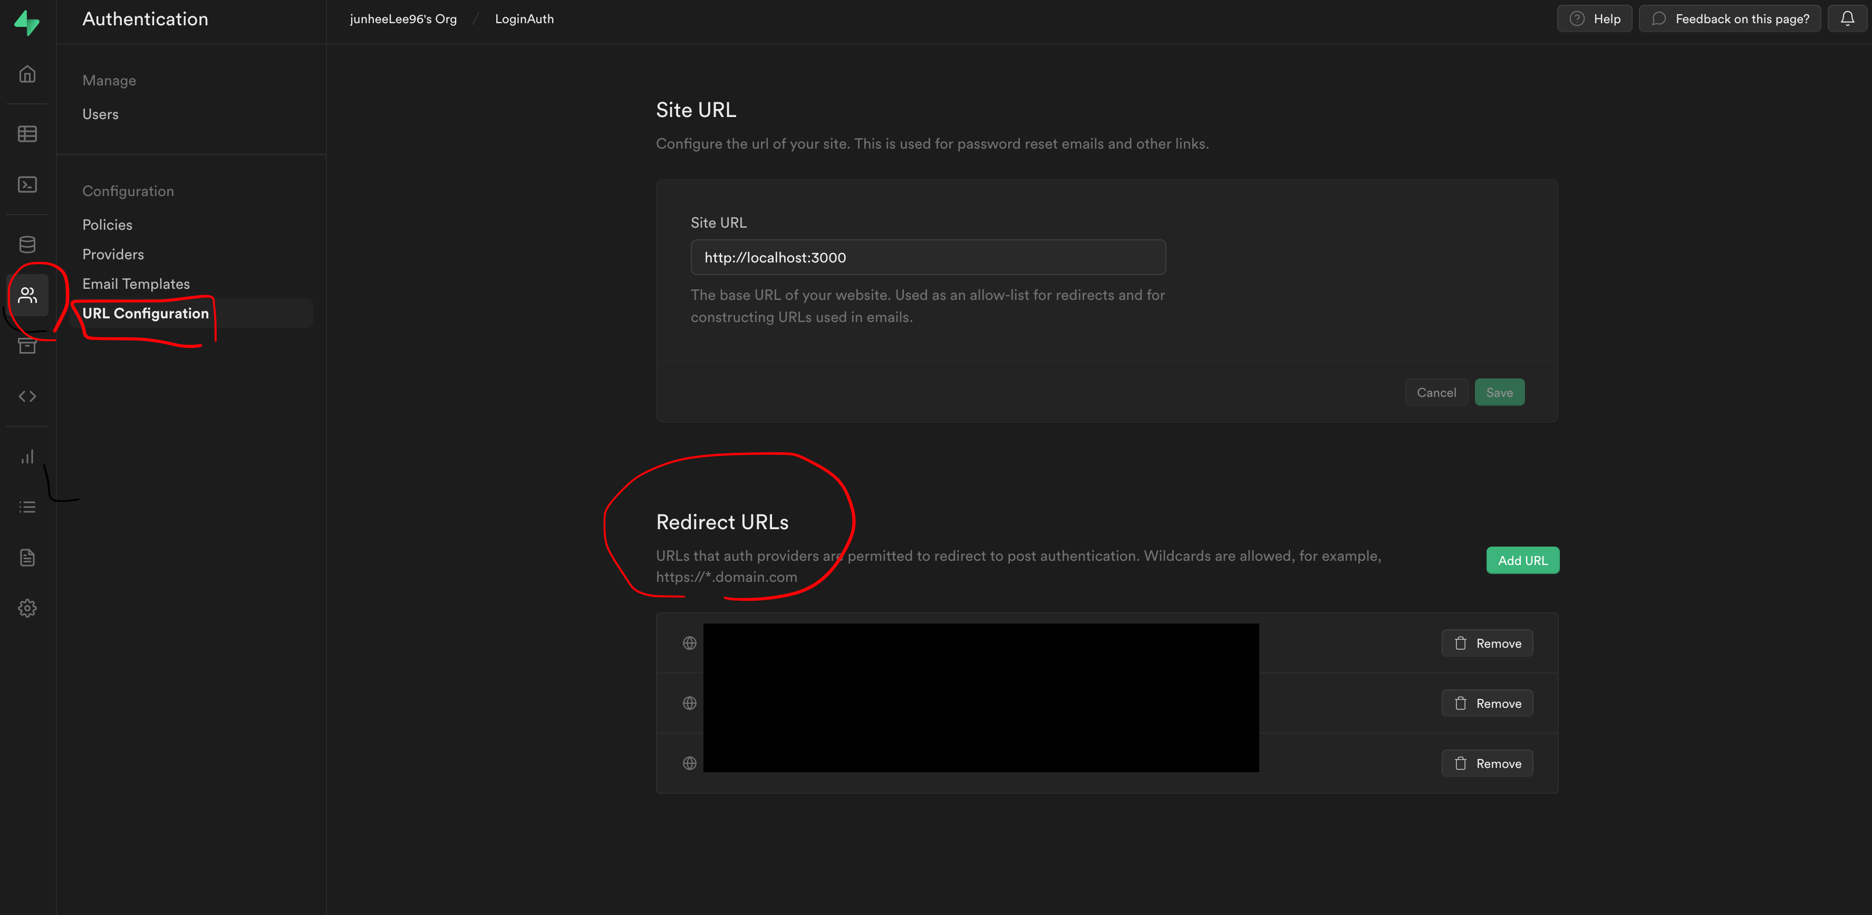Open the Home icon in sidebar
Image resolution: width=1872 pixels, height=915 pixels.
point(27,74)
